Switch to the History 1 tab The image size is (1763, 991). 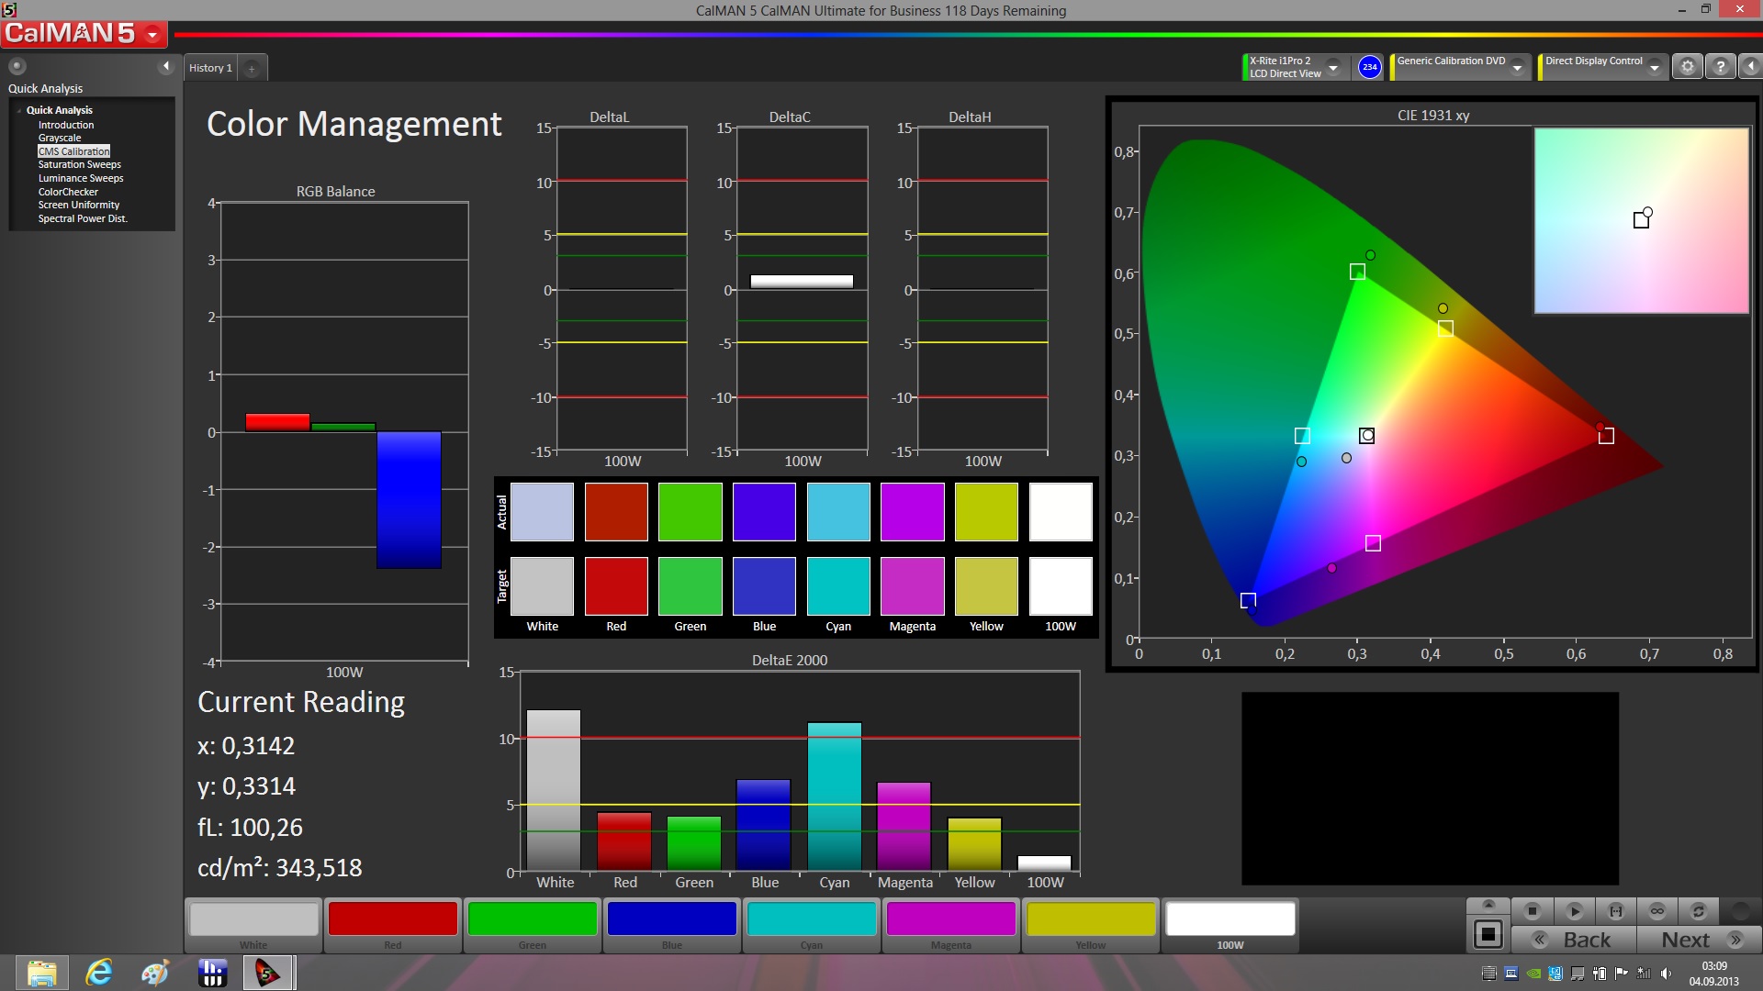point(210,68)
